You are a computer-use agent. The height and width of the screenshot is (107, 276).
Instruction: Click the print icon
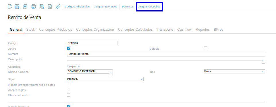(x=33, y=7)
